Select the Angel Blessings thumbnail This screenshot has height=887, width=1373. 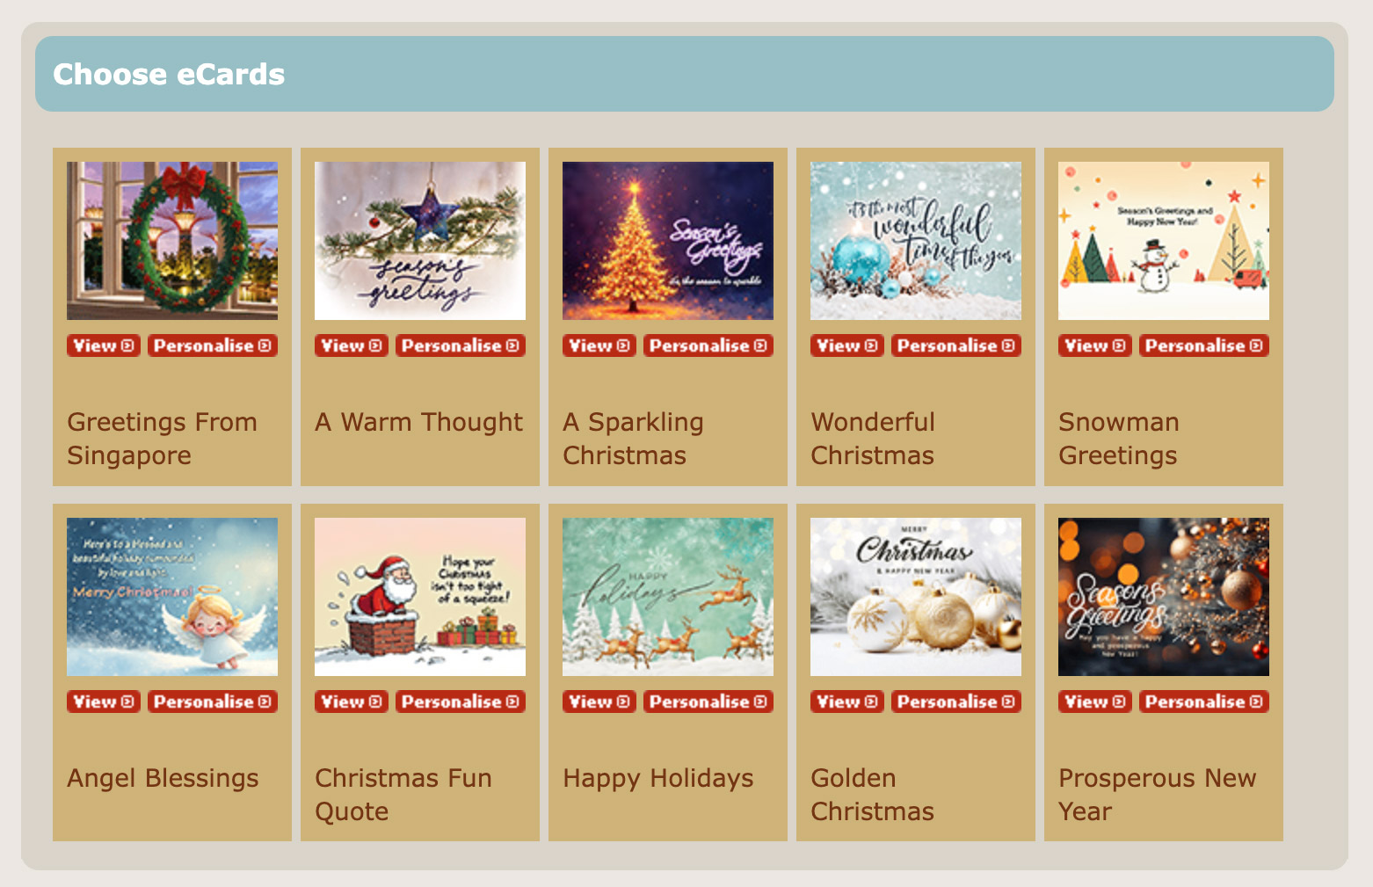point(172,597)
